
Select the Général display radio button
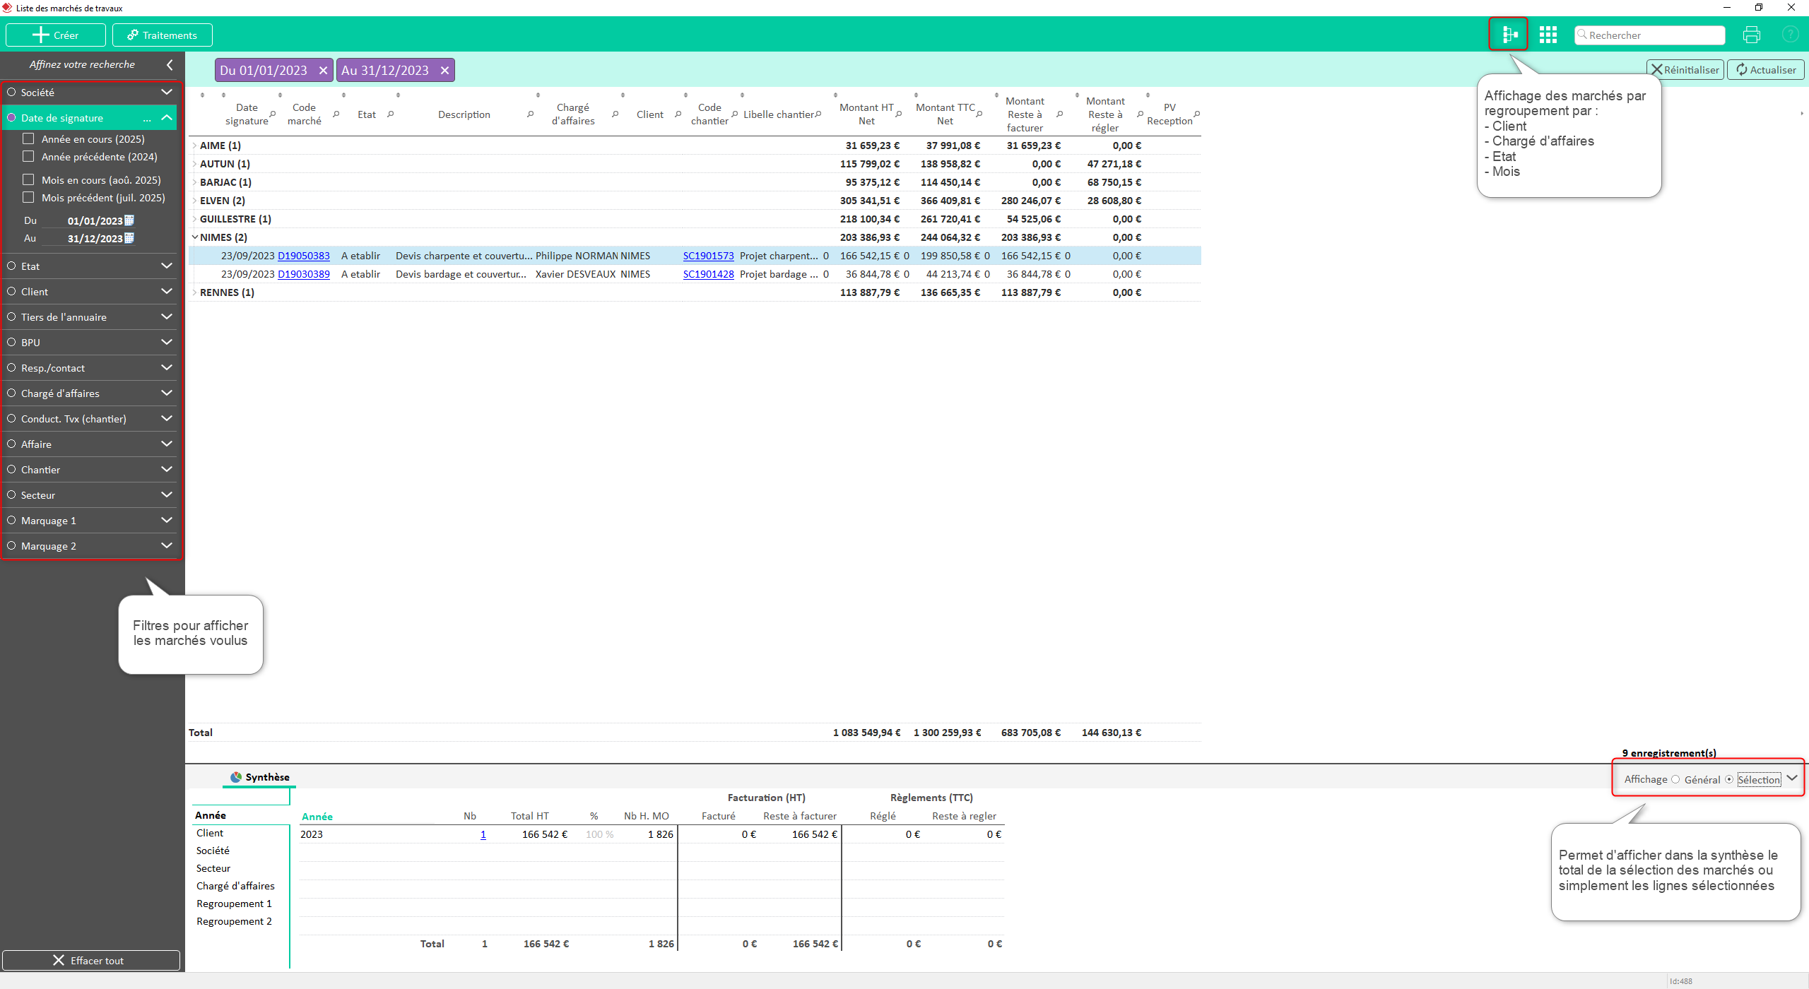coord(1675,780)
